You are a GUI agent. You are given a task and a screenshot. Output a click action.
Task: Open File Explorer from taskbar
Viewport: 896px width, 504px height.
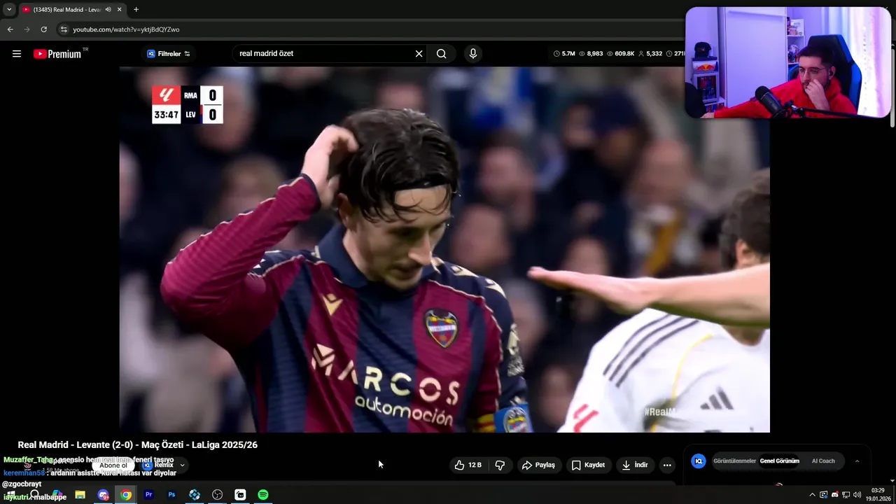coord(80,495)
